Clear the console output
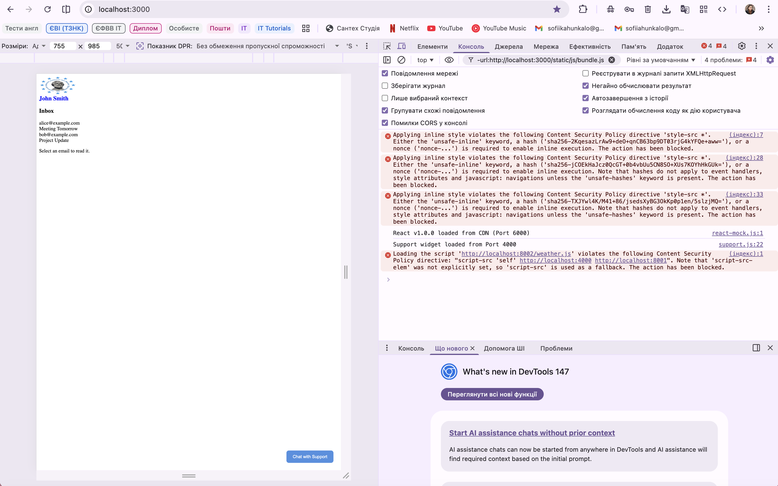778x486 pixels. pos(401,60)
